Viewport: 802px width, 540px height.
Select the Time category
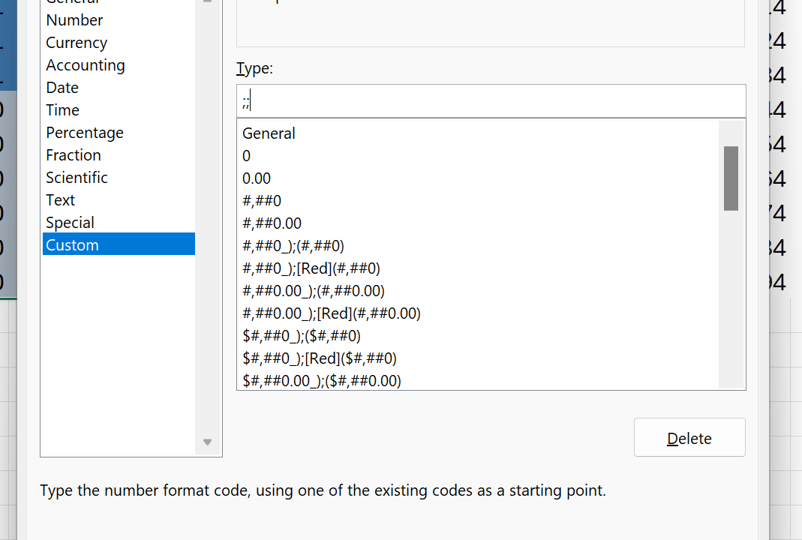(x=62, y=110)
